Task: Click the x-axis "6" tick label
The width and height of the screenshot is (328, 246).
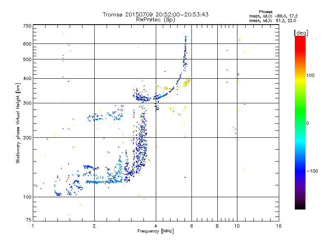Action: [191, 226]
